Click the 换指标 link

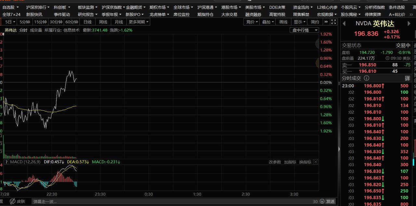point(305,162)
